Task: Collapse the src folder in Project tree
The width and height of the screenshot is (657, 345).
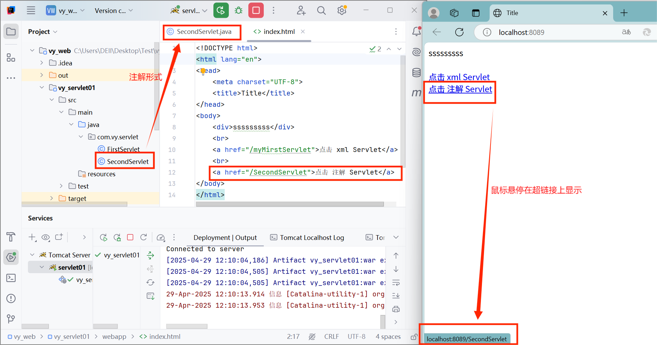Action: click(52, 100)
